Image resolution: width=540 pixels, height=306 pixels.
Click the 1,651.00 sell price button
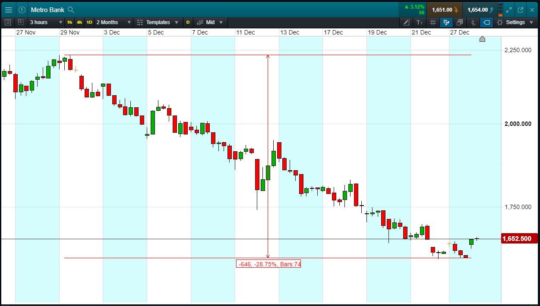445,10
